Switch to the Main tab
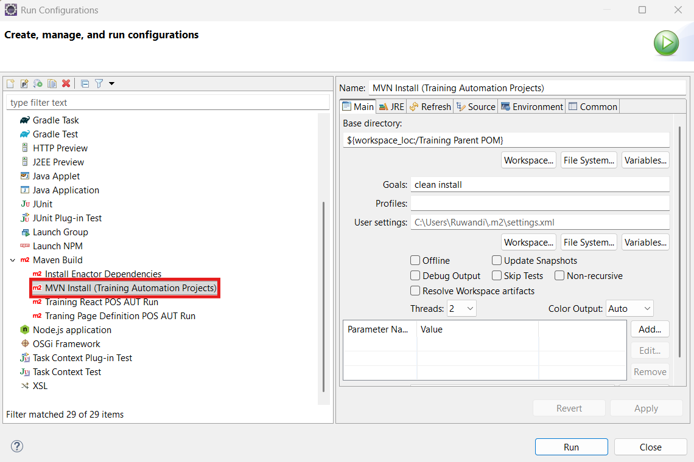 pos(359,106)
